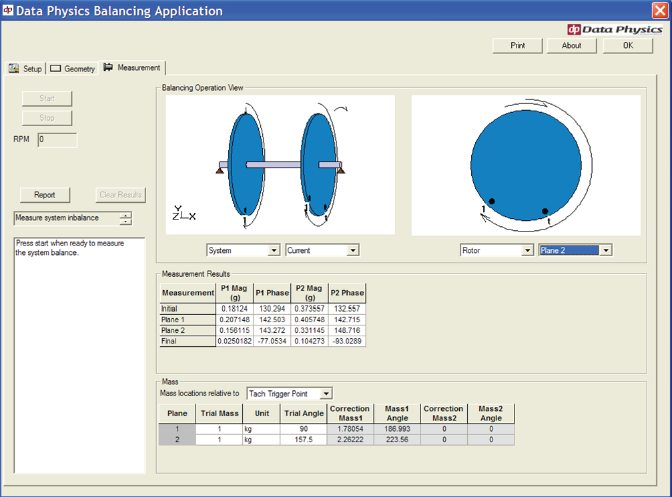Open the Tach Trigger Point dropdown
The width and height of the screenshot is (672, 497).
pos(326,394)
